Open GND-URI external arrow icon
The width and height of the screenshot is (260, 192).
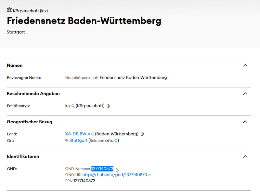point(149,175)
